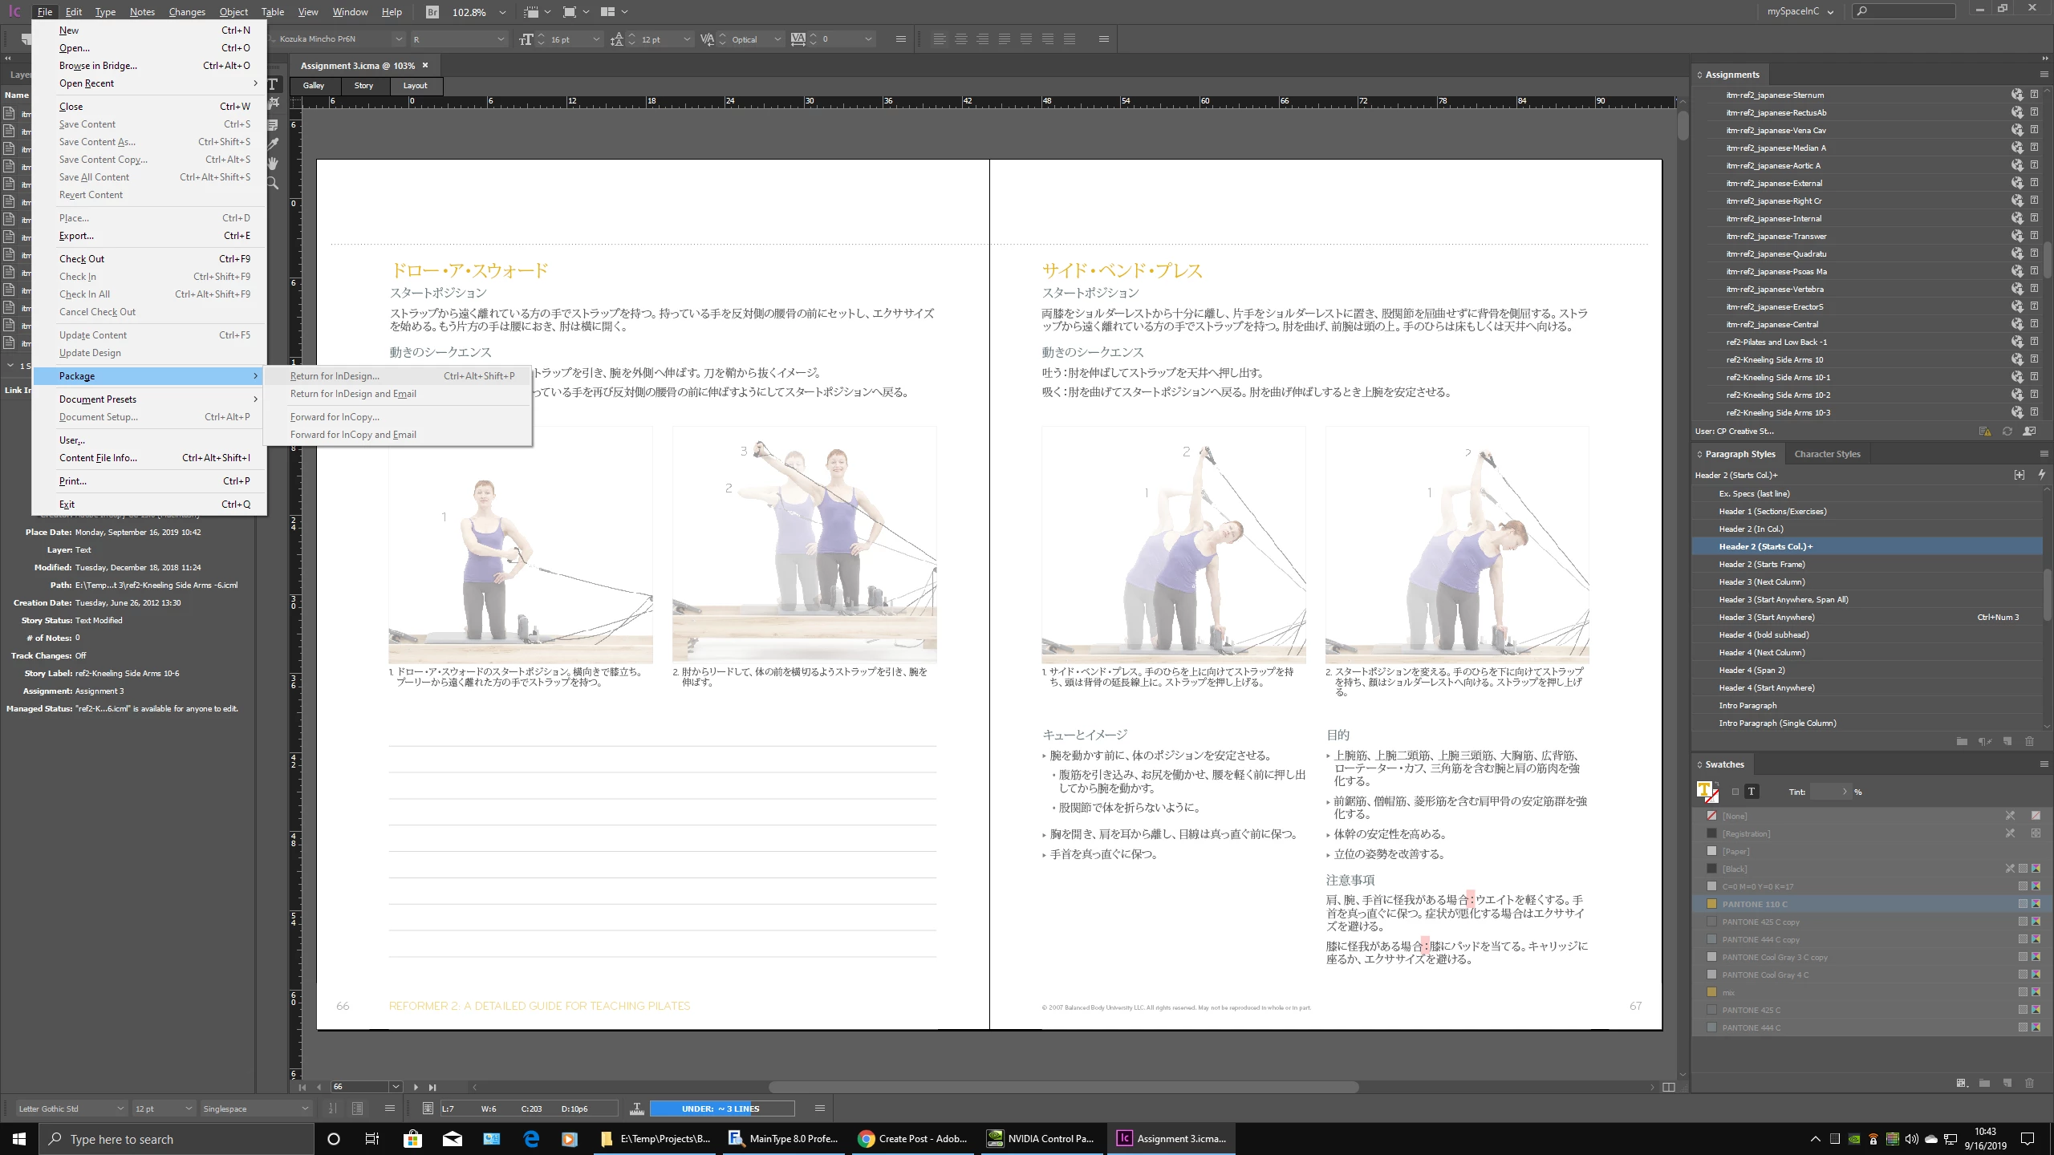Screen dimensions: 2054x1155
Task: Open Kerning Optical dropdown
Action: coord(777,39)
